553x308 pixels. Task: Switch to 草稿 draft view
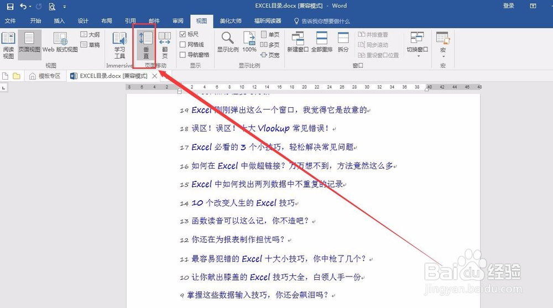[x=90, y=45]
